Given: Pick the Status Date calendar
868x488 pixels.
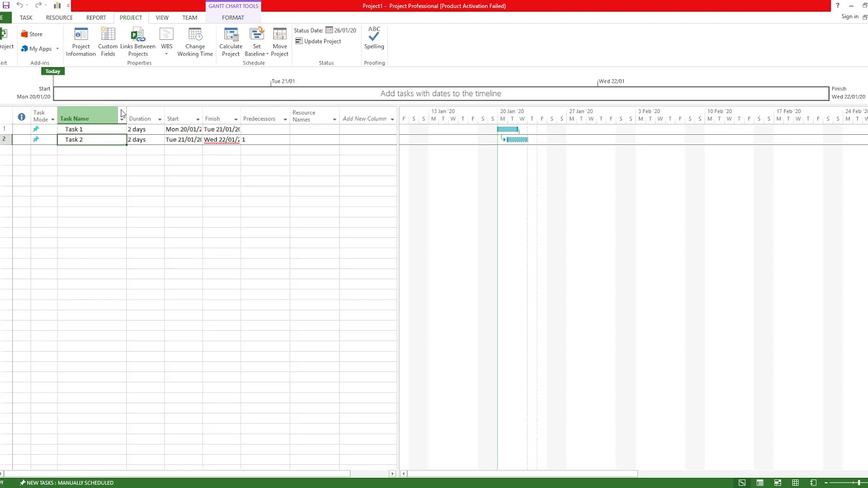Looking at the screenshot, I should (329, 30).
